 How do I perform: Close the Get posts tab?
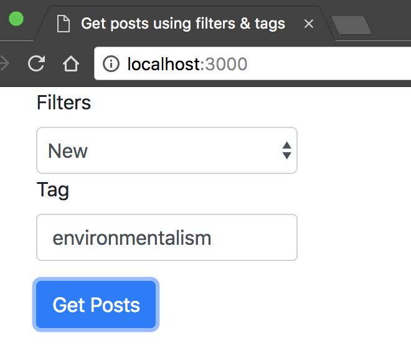point(309,24)
